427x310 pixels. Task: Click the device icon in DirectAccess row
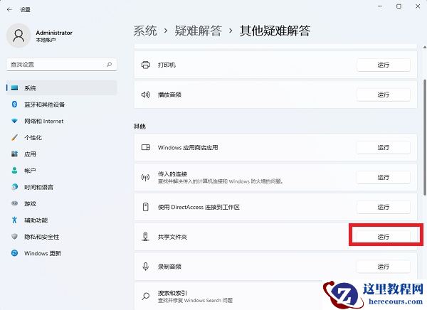(146, 207)
